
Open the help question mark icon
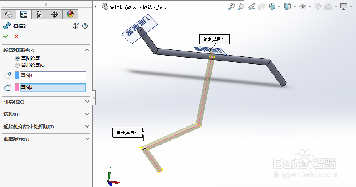pyautogui.click(x=85, y=26)
